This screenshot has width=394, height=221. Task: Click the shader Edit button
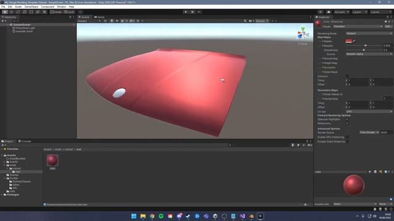click(x=388, y=26)
